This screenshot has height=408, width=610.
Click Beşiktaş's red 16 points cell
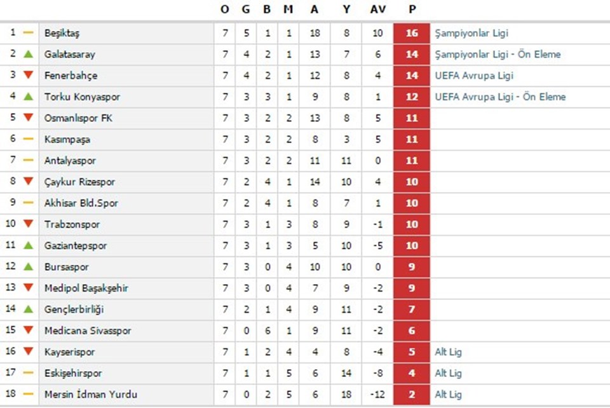point(412,33)
